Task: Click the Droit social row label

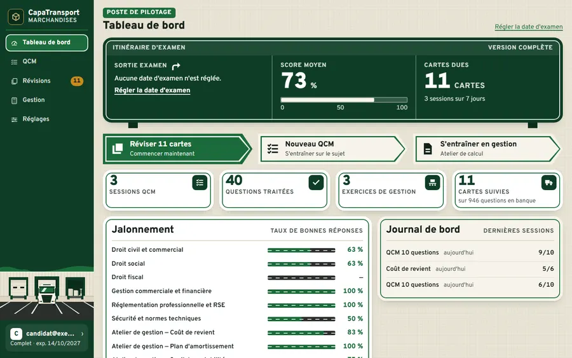Action: pyautogui.click(x=128, y=263)
